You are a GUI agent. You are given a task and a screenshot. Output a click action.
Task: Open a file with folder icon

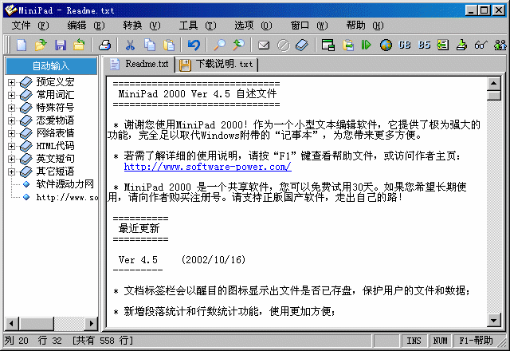(41, 45)
